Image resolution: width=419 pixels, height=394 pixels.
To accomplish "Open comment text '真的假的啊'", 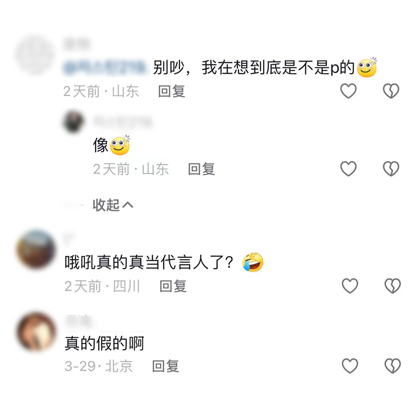I will coord(104,343).
